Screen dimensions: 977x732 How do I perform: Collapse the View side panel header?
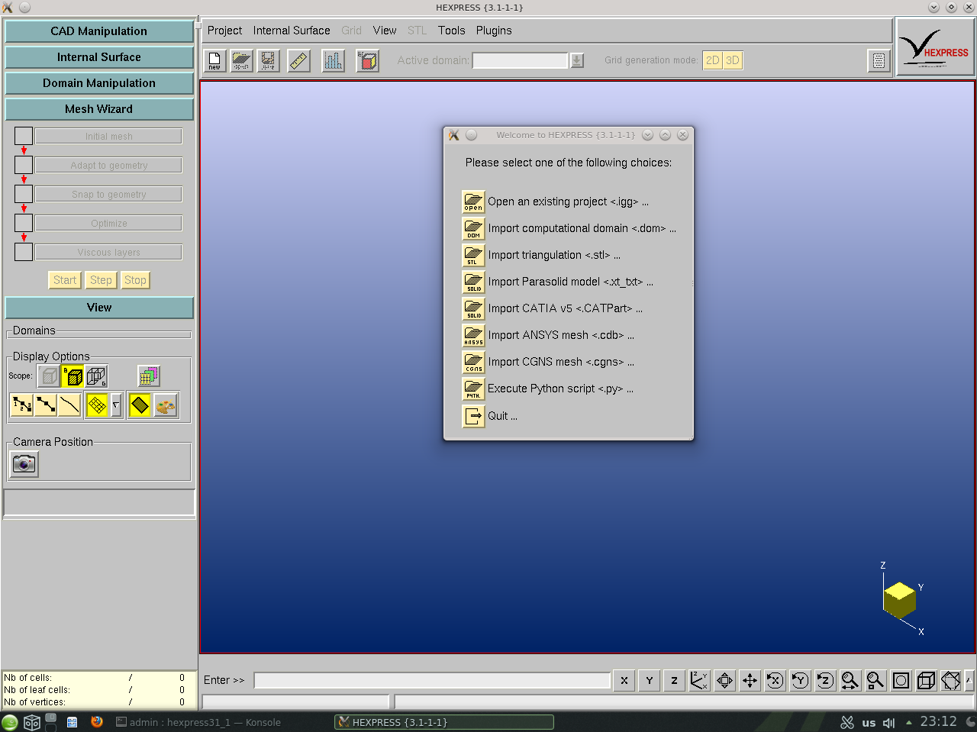[x=99, y=308]
